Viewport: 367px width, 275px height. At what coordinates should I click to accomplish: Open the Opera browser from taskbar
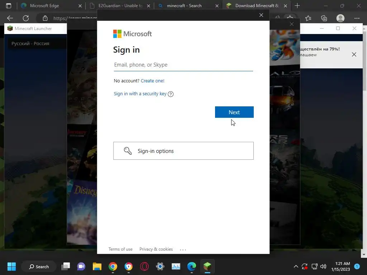(x=144, y=266)
